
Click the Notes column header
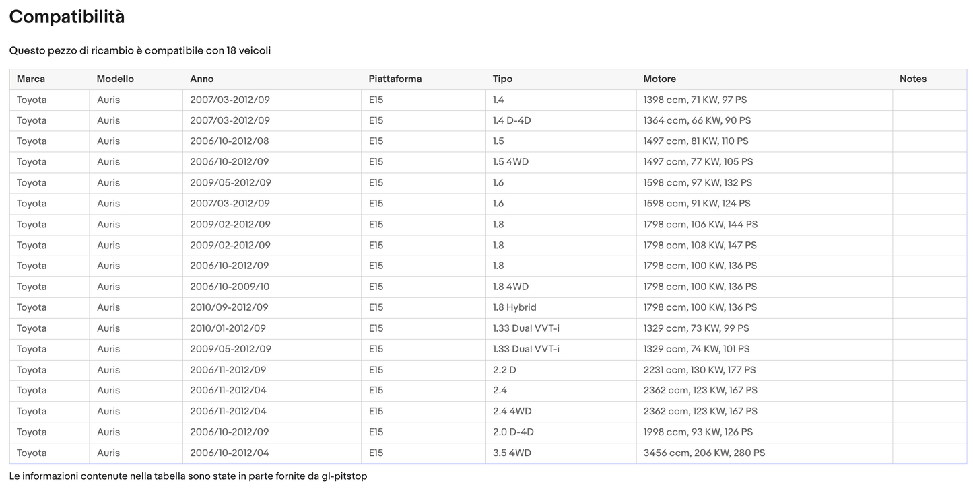coord(912,79)
